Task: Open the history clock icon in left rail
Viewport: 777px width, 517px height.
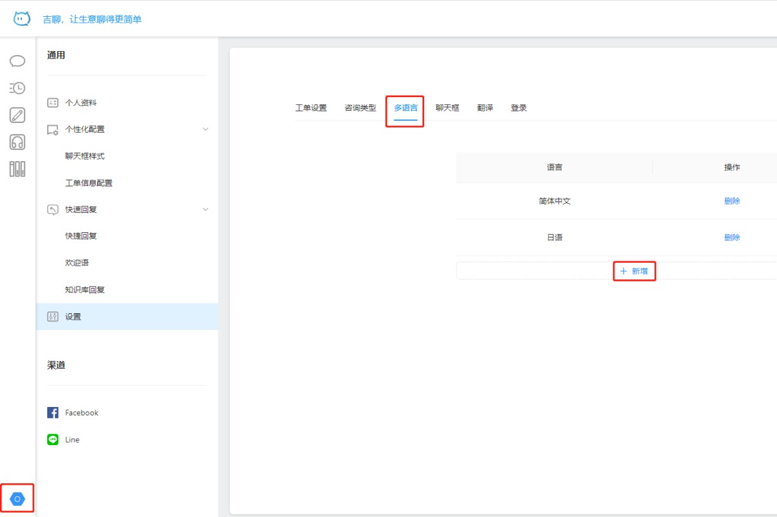Action: point(17,88)
